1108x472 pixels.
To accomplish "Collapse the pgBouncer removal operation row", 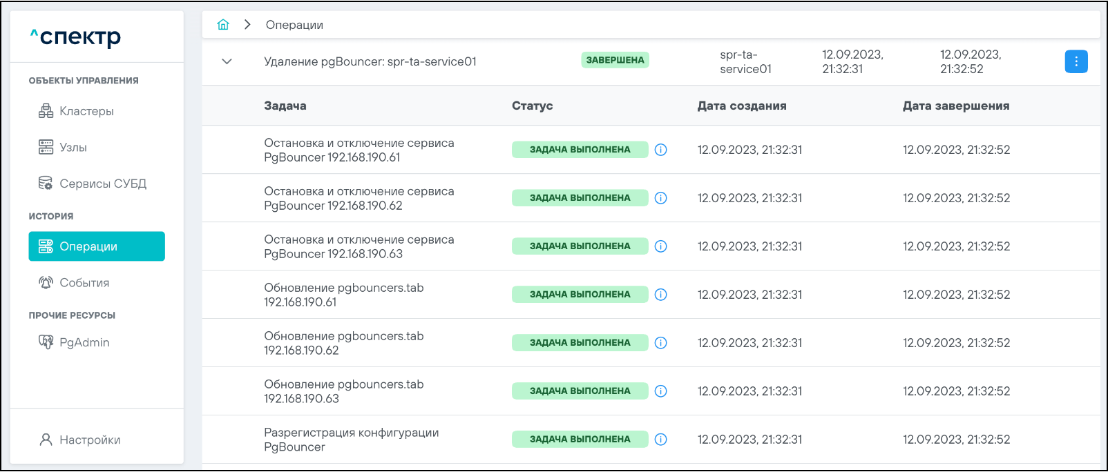I will 227,61.
